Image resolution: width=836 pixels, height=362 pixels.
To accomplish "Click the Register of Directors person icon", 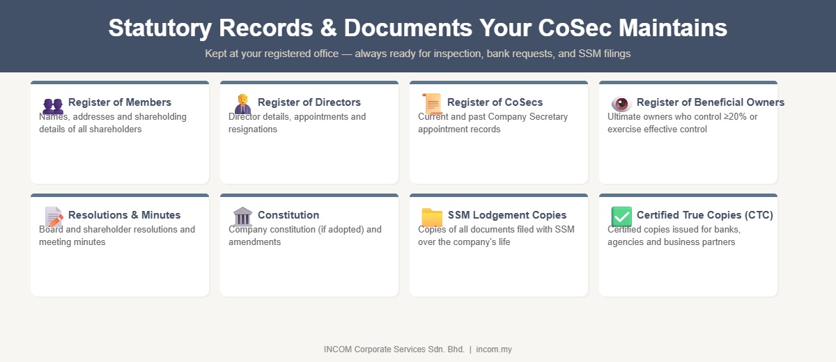I will coord(242,104).
